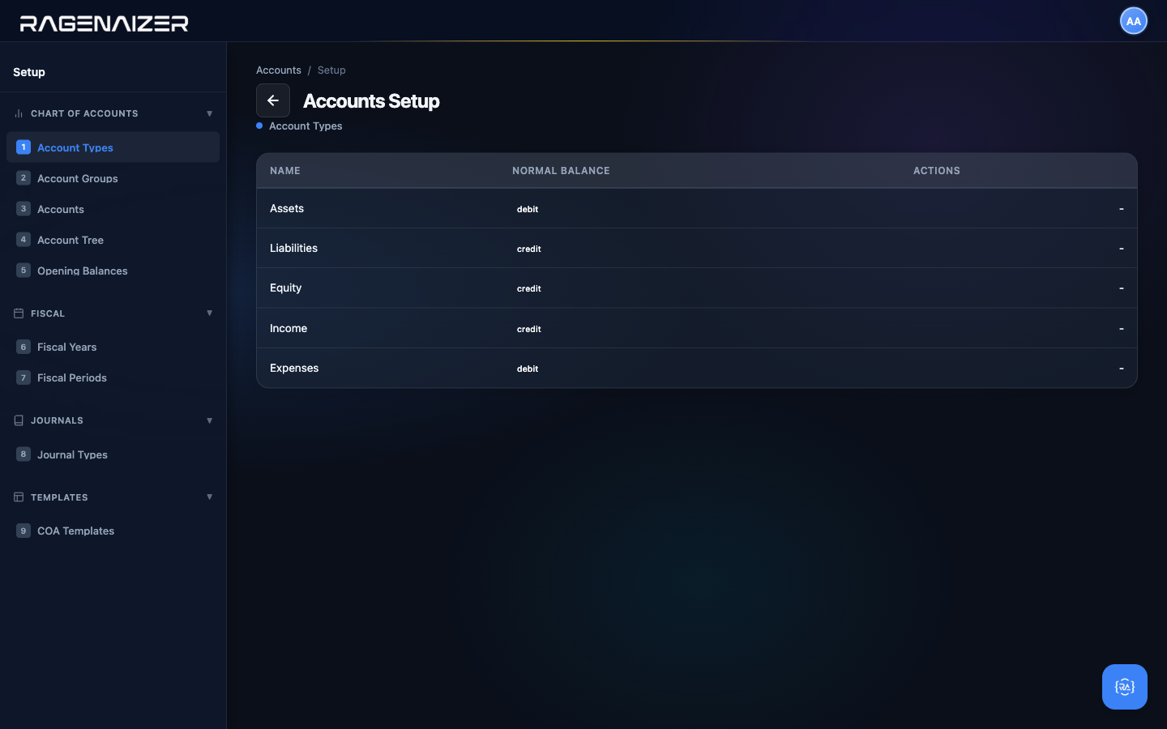Screen dimensions: 1167x729
Task: Click the Fiscal section header label
Action: click(48, 313)
